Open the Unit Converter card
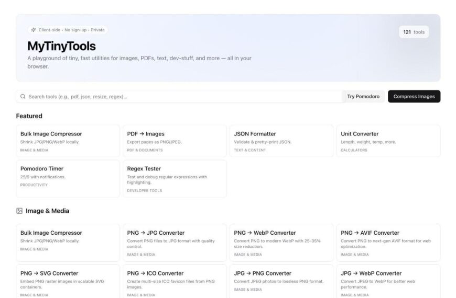Image resolution: width=456 pixels, height=298 pixels. click(x=388, y=141)
